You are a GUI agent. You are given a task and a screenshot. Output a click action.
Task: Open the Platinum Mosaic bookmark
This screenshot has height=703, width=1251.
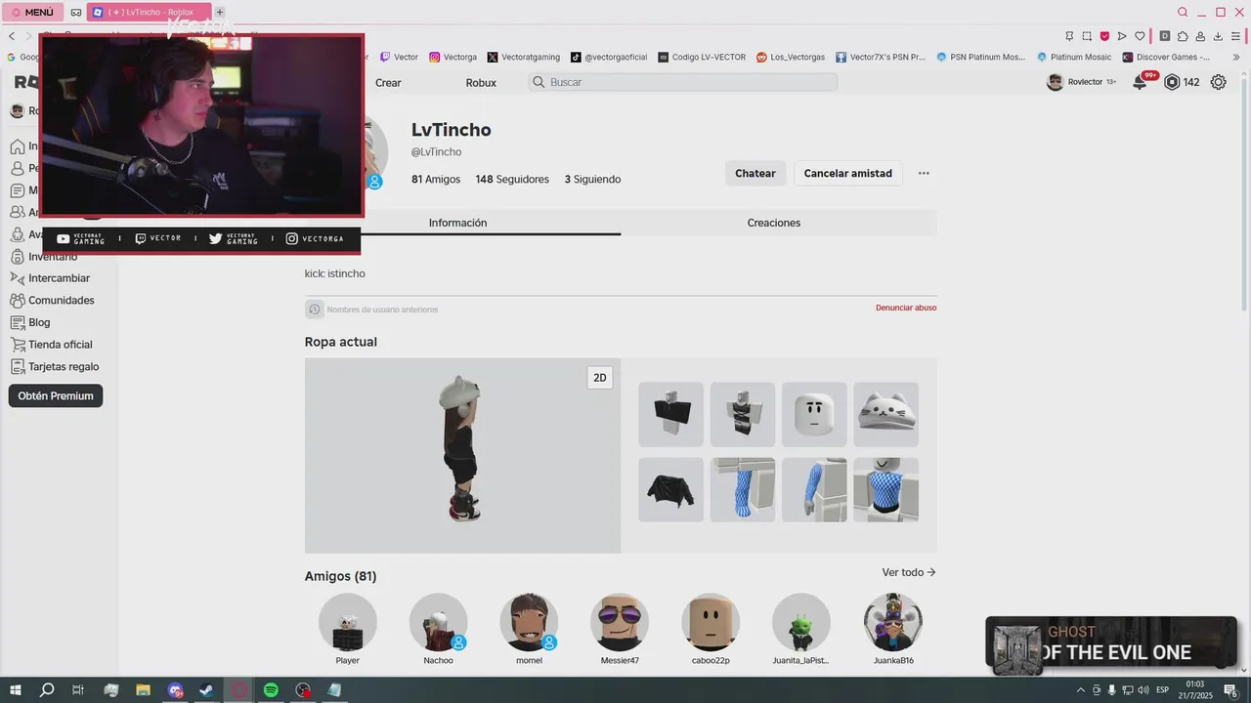1074,57
